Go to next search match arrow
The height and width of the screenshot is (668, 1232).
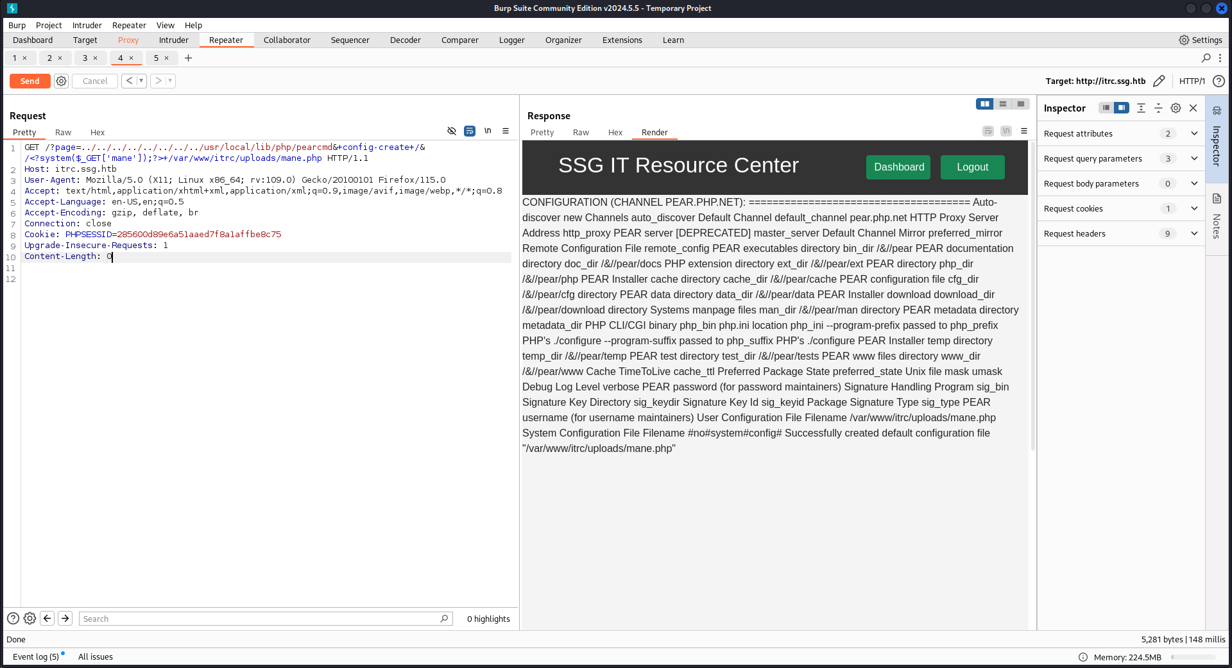click(x=65, y=618)
